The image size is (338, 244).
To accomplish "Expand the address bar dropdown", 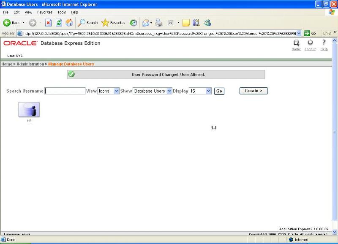I will tap(299, 33).
